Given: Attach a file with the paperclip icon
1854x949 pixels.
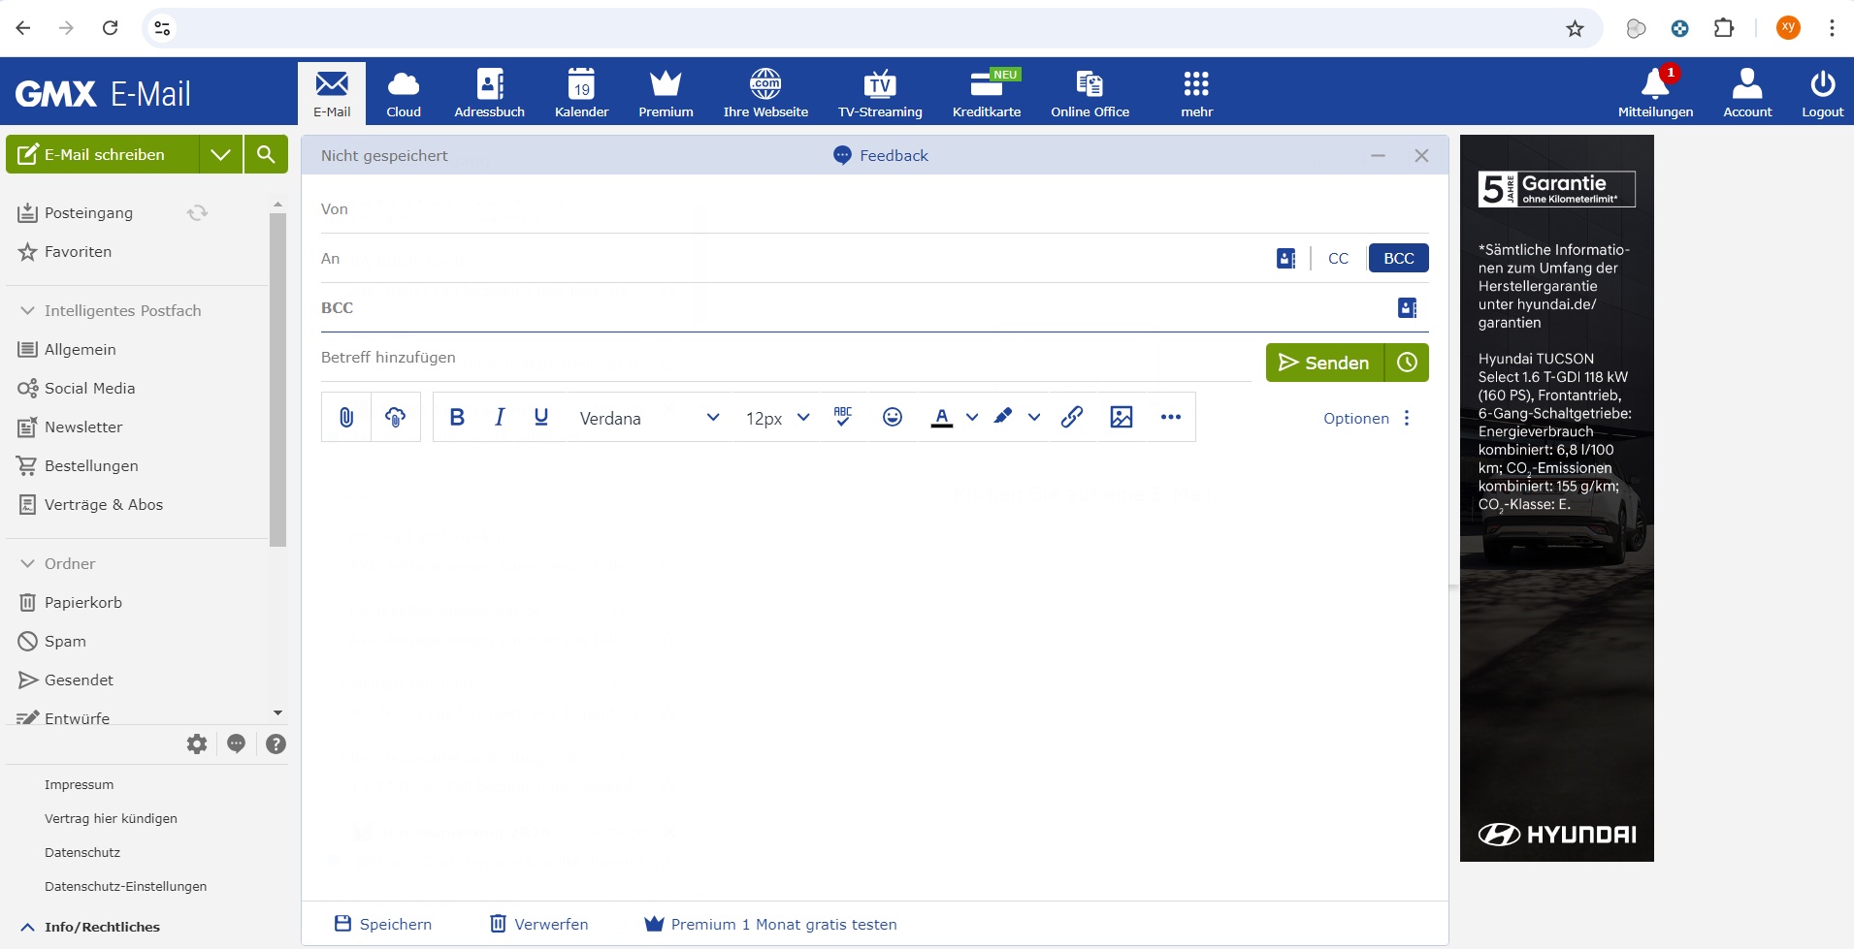Looking at the screenshot, I should (x=345, y=417).
